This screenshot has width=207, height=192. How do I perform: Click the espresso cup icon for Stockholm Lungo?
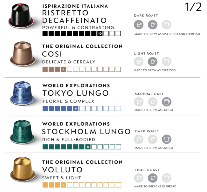(153, 139)
